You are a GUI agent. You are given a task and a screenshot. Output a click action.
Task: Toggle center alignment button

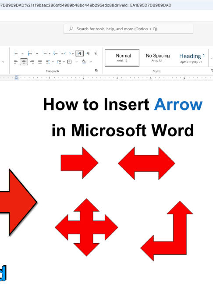(24, 62)
